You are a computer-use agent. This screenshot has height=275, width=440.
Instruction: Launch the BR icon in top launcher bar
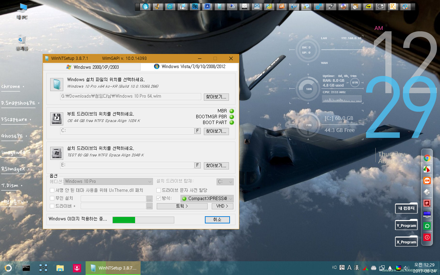click(195, 7)
